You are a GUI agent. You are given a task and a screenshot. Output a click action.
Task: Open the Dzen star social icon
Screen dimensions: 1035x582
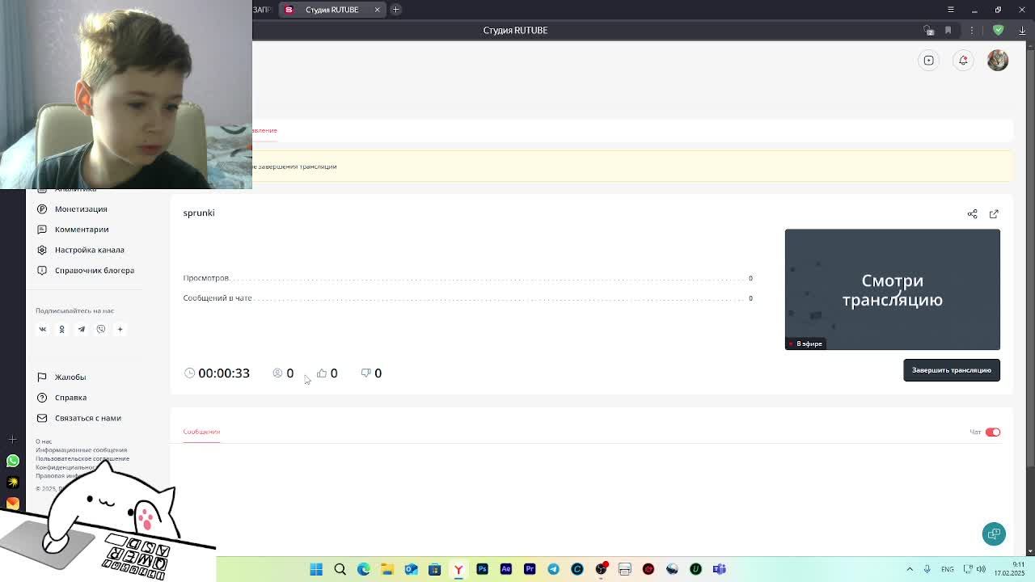point(120,329)
